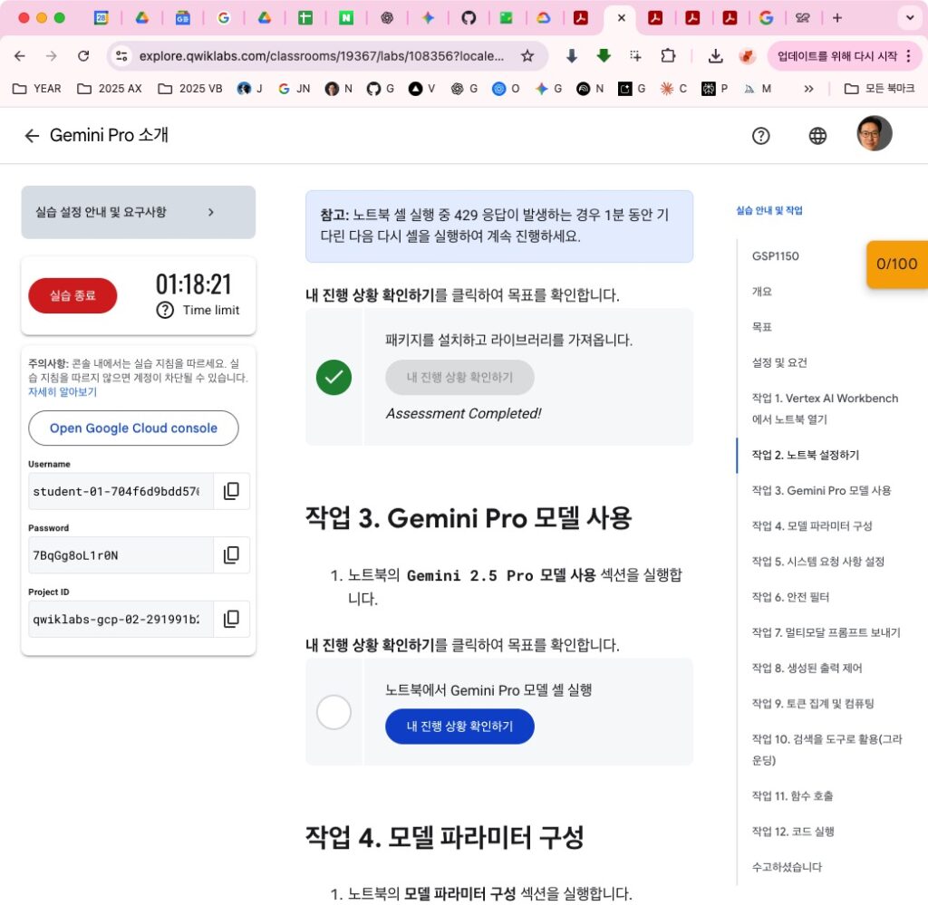The height and width of the screenshot is (905, 928).
Task: Open language selector globe icon
Action: coord(817,136)
